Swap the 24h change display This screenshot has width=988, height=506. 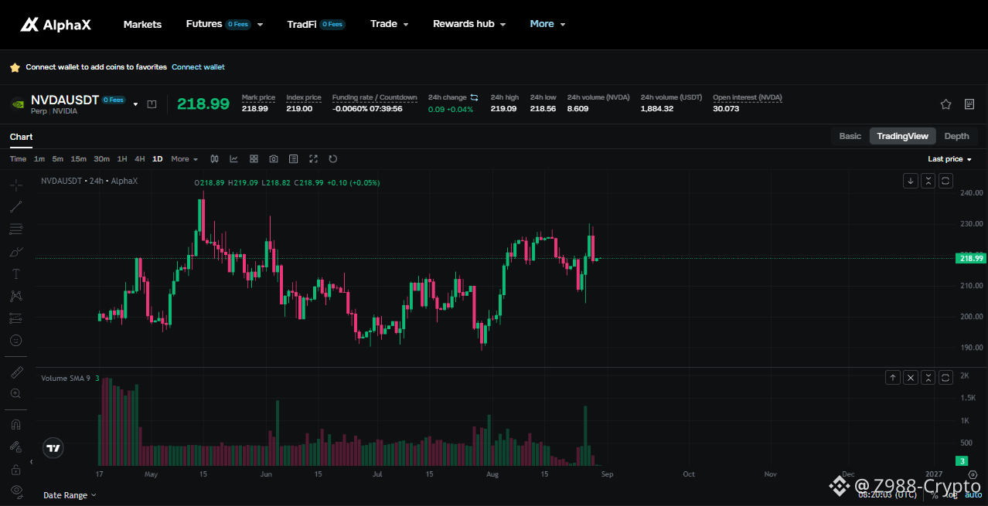point(474,97)
